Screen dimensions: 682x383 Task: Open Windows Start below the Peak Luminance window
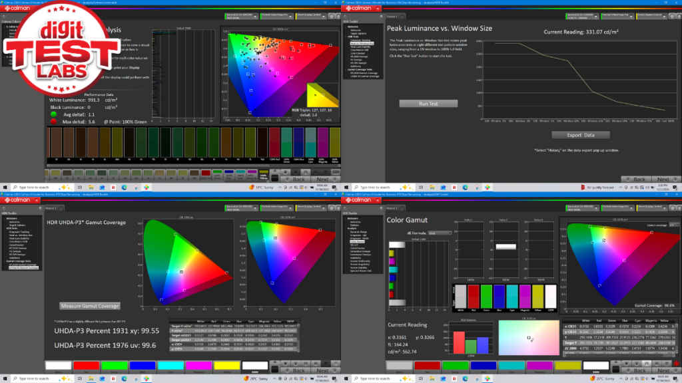(346, 188)
